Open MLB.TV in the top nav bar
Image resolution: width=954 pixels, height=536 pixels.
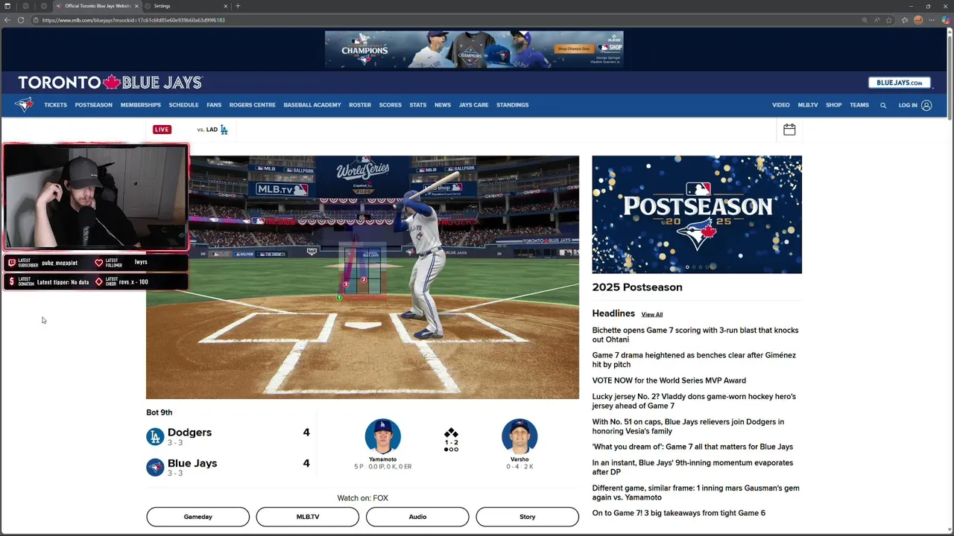(808, 105)
